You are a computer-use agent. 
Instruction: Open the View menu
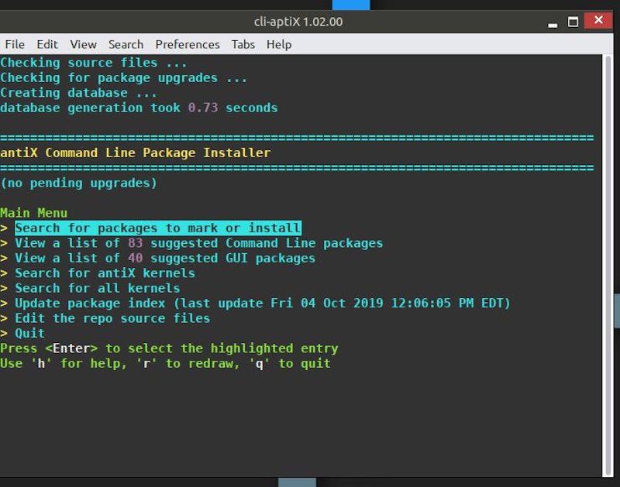(82, 44)
